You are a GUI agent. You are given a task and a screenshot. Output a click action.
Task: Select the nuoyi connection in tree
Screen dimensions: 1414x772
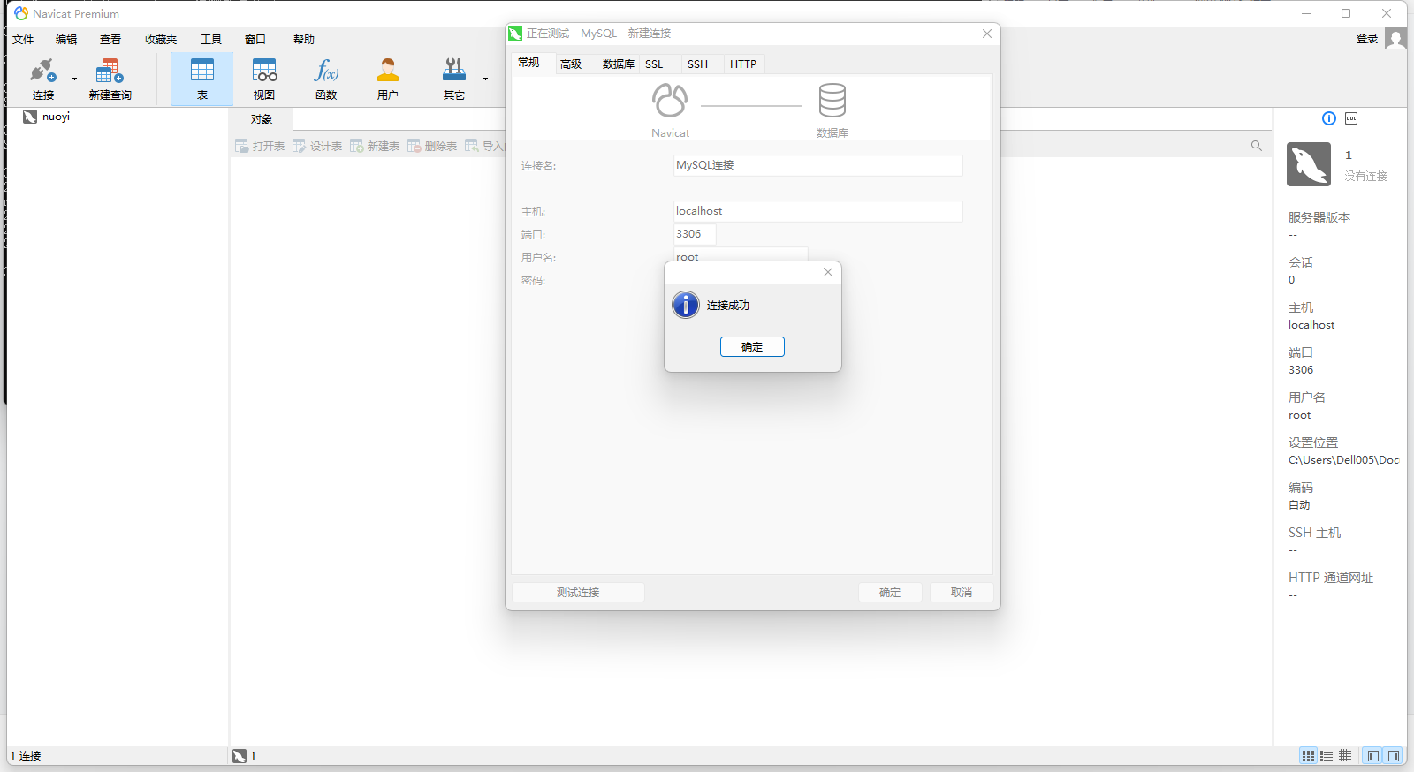[56, 117]
